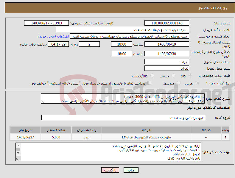Click the بازگشت (back) button
This screenshot has width=235, height=178.
click(110, 170)
